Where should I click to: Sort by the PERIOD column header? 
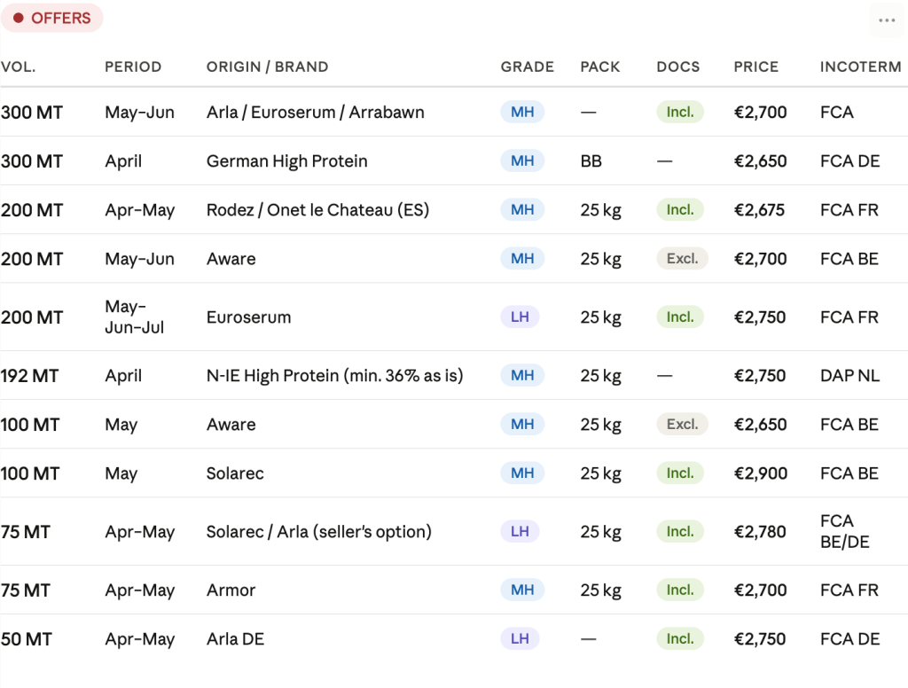(133, 66)
